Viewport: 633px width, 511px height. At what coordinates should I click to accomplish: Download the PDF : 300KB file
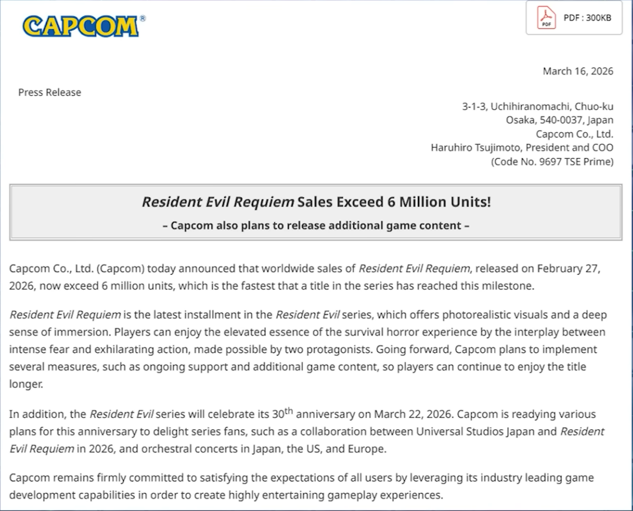(574, 18)
